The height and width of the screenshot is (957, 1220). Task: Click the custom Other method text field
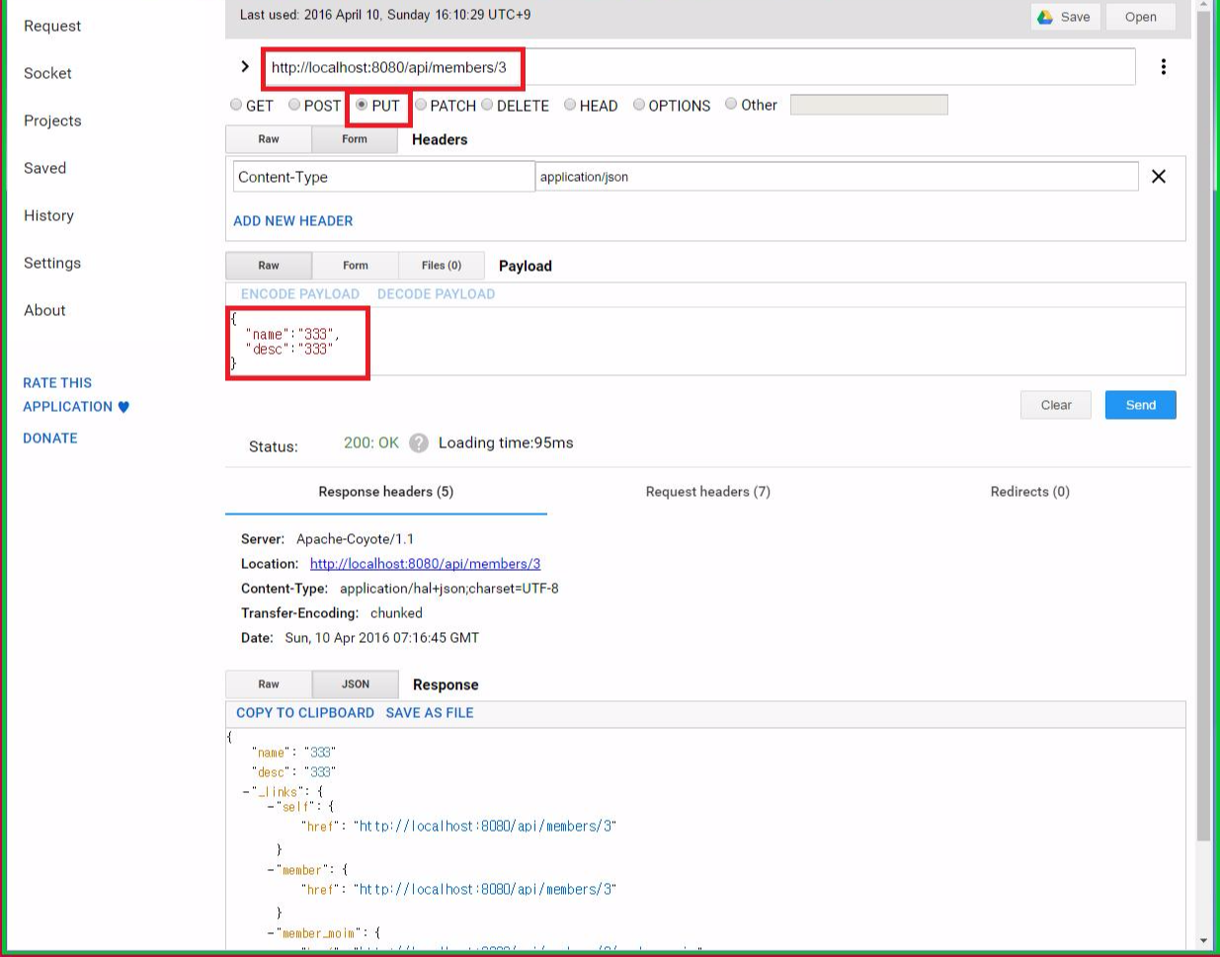869,105
